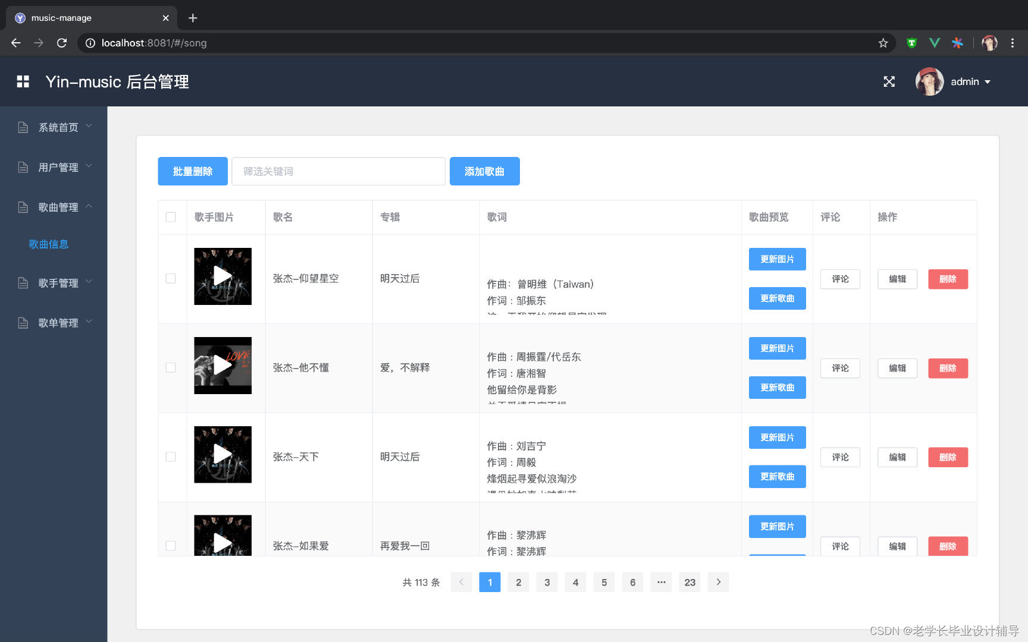Click the 筛选关键词 search field
Screen dimensions: 1028x642
pos(338,171)
